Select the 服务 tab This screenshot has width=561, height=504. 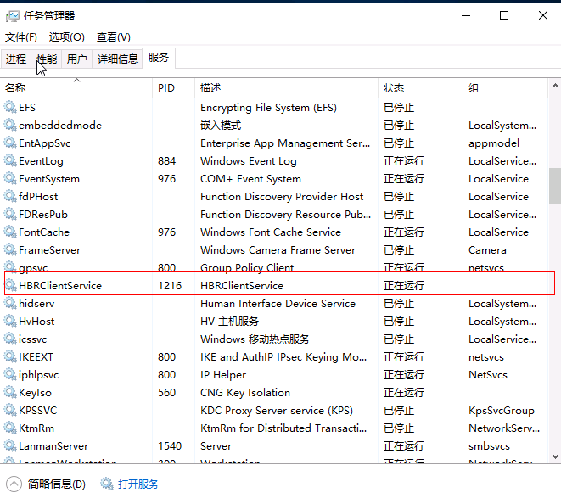tap(159, 57)
